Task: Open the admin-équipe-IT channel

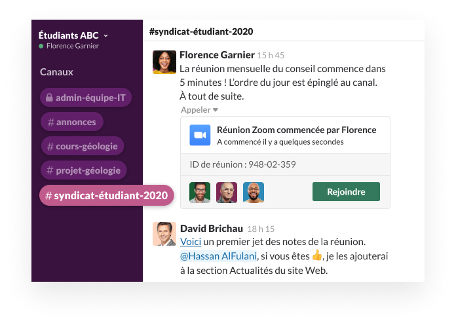Action: click(x=85, y=98)
